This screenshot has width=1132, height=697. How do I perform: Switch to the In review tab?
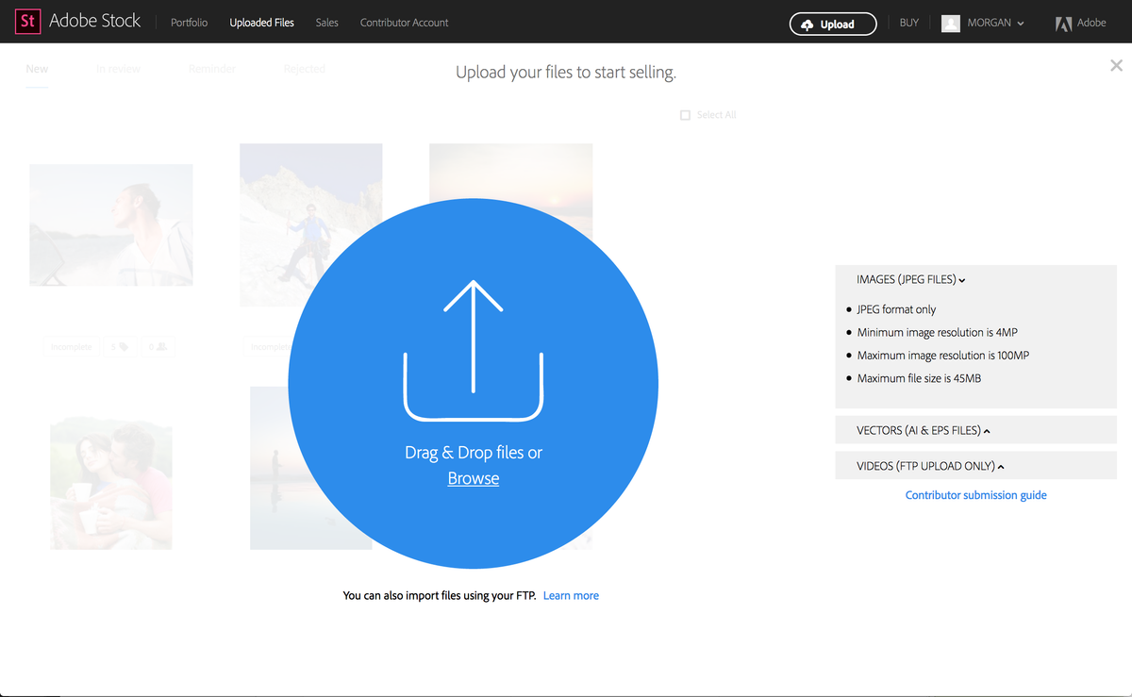tap(118, 68)
